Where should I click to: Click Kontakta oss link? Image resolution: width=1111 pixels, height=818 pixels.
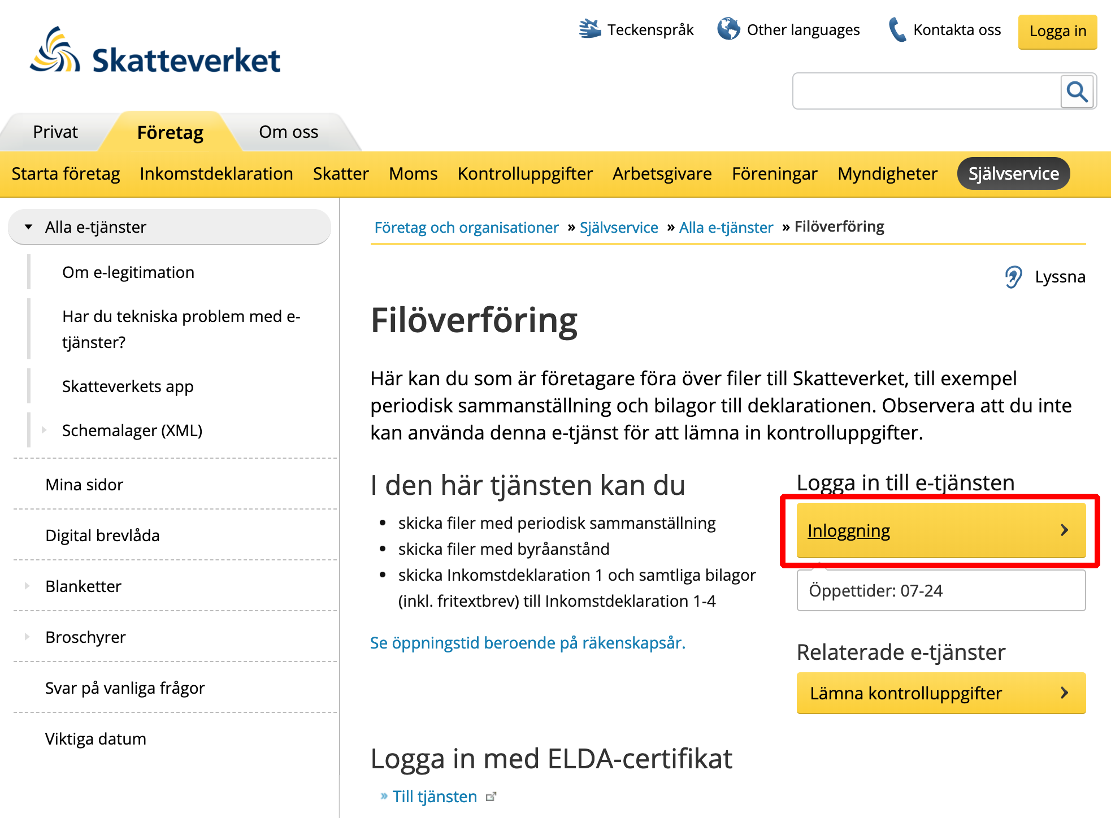[957, 29]
